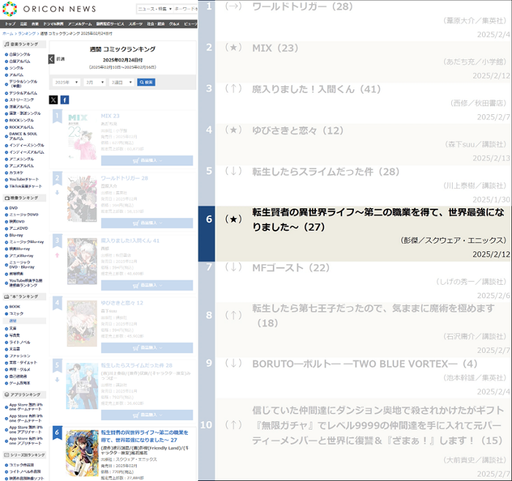Click the blue bullet icon beside DVD
Viewport: 512px width, 481px height.
coord(7,208)
